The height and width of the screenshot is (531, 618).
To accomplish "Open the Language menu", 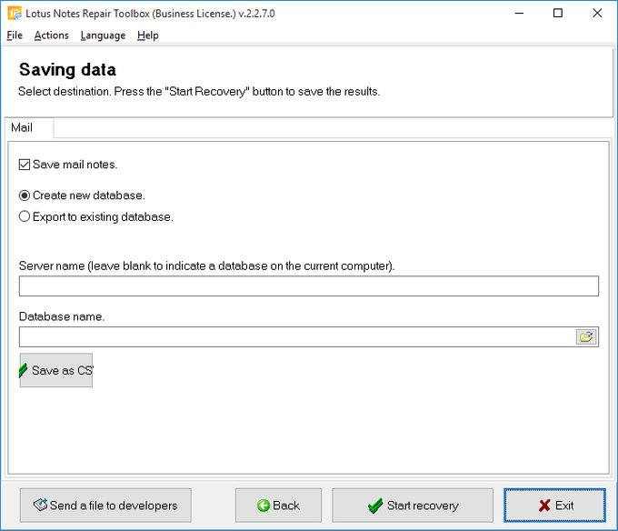I will tap(103, 35).
